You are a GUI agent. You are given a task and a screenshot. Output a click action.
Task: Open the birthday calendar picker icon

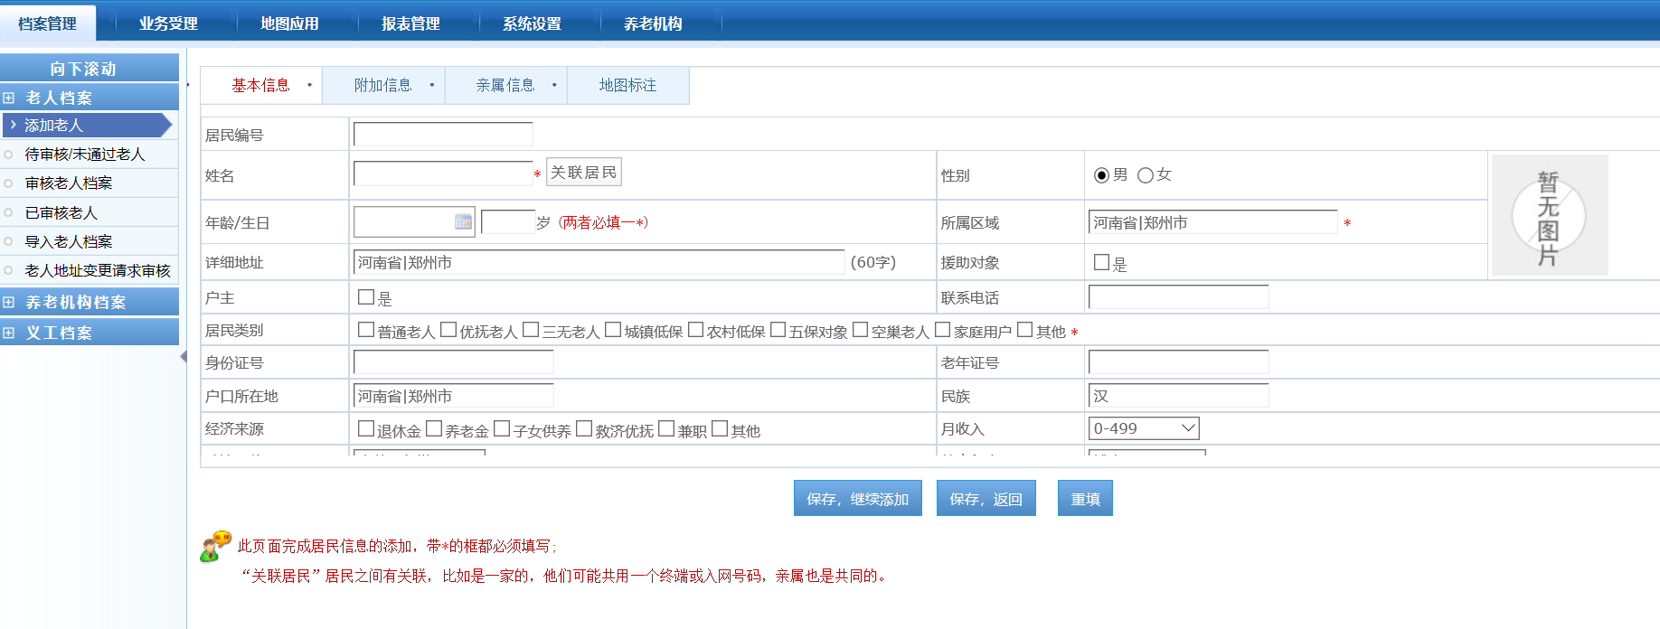click(463, 222)
